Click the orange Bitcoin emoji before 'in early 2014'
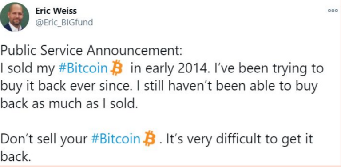Viewport: 341px width, 167px height. tap(116, 68)
